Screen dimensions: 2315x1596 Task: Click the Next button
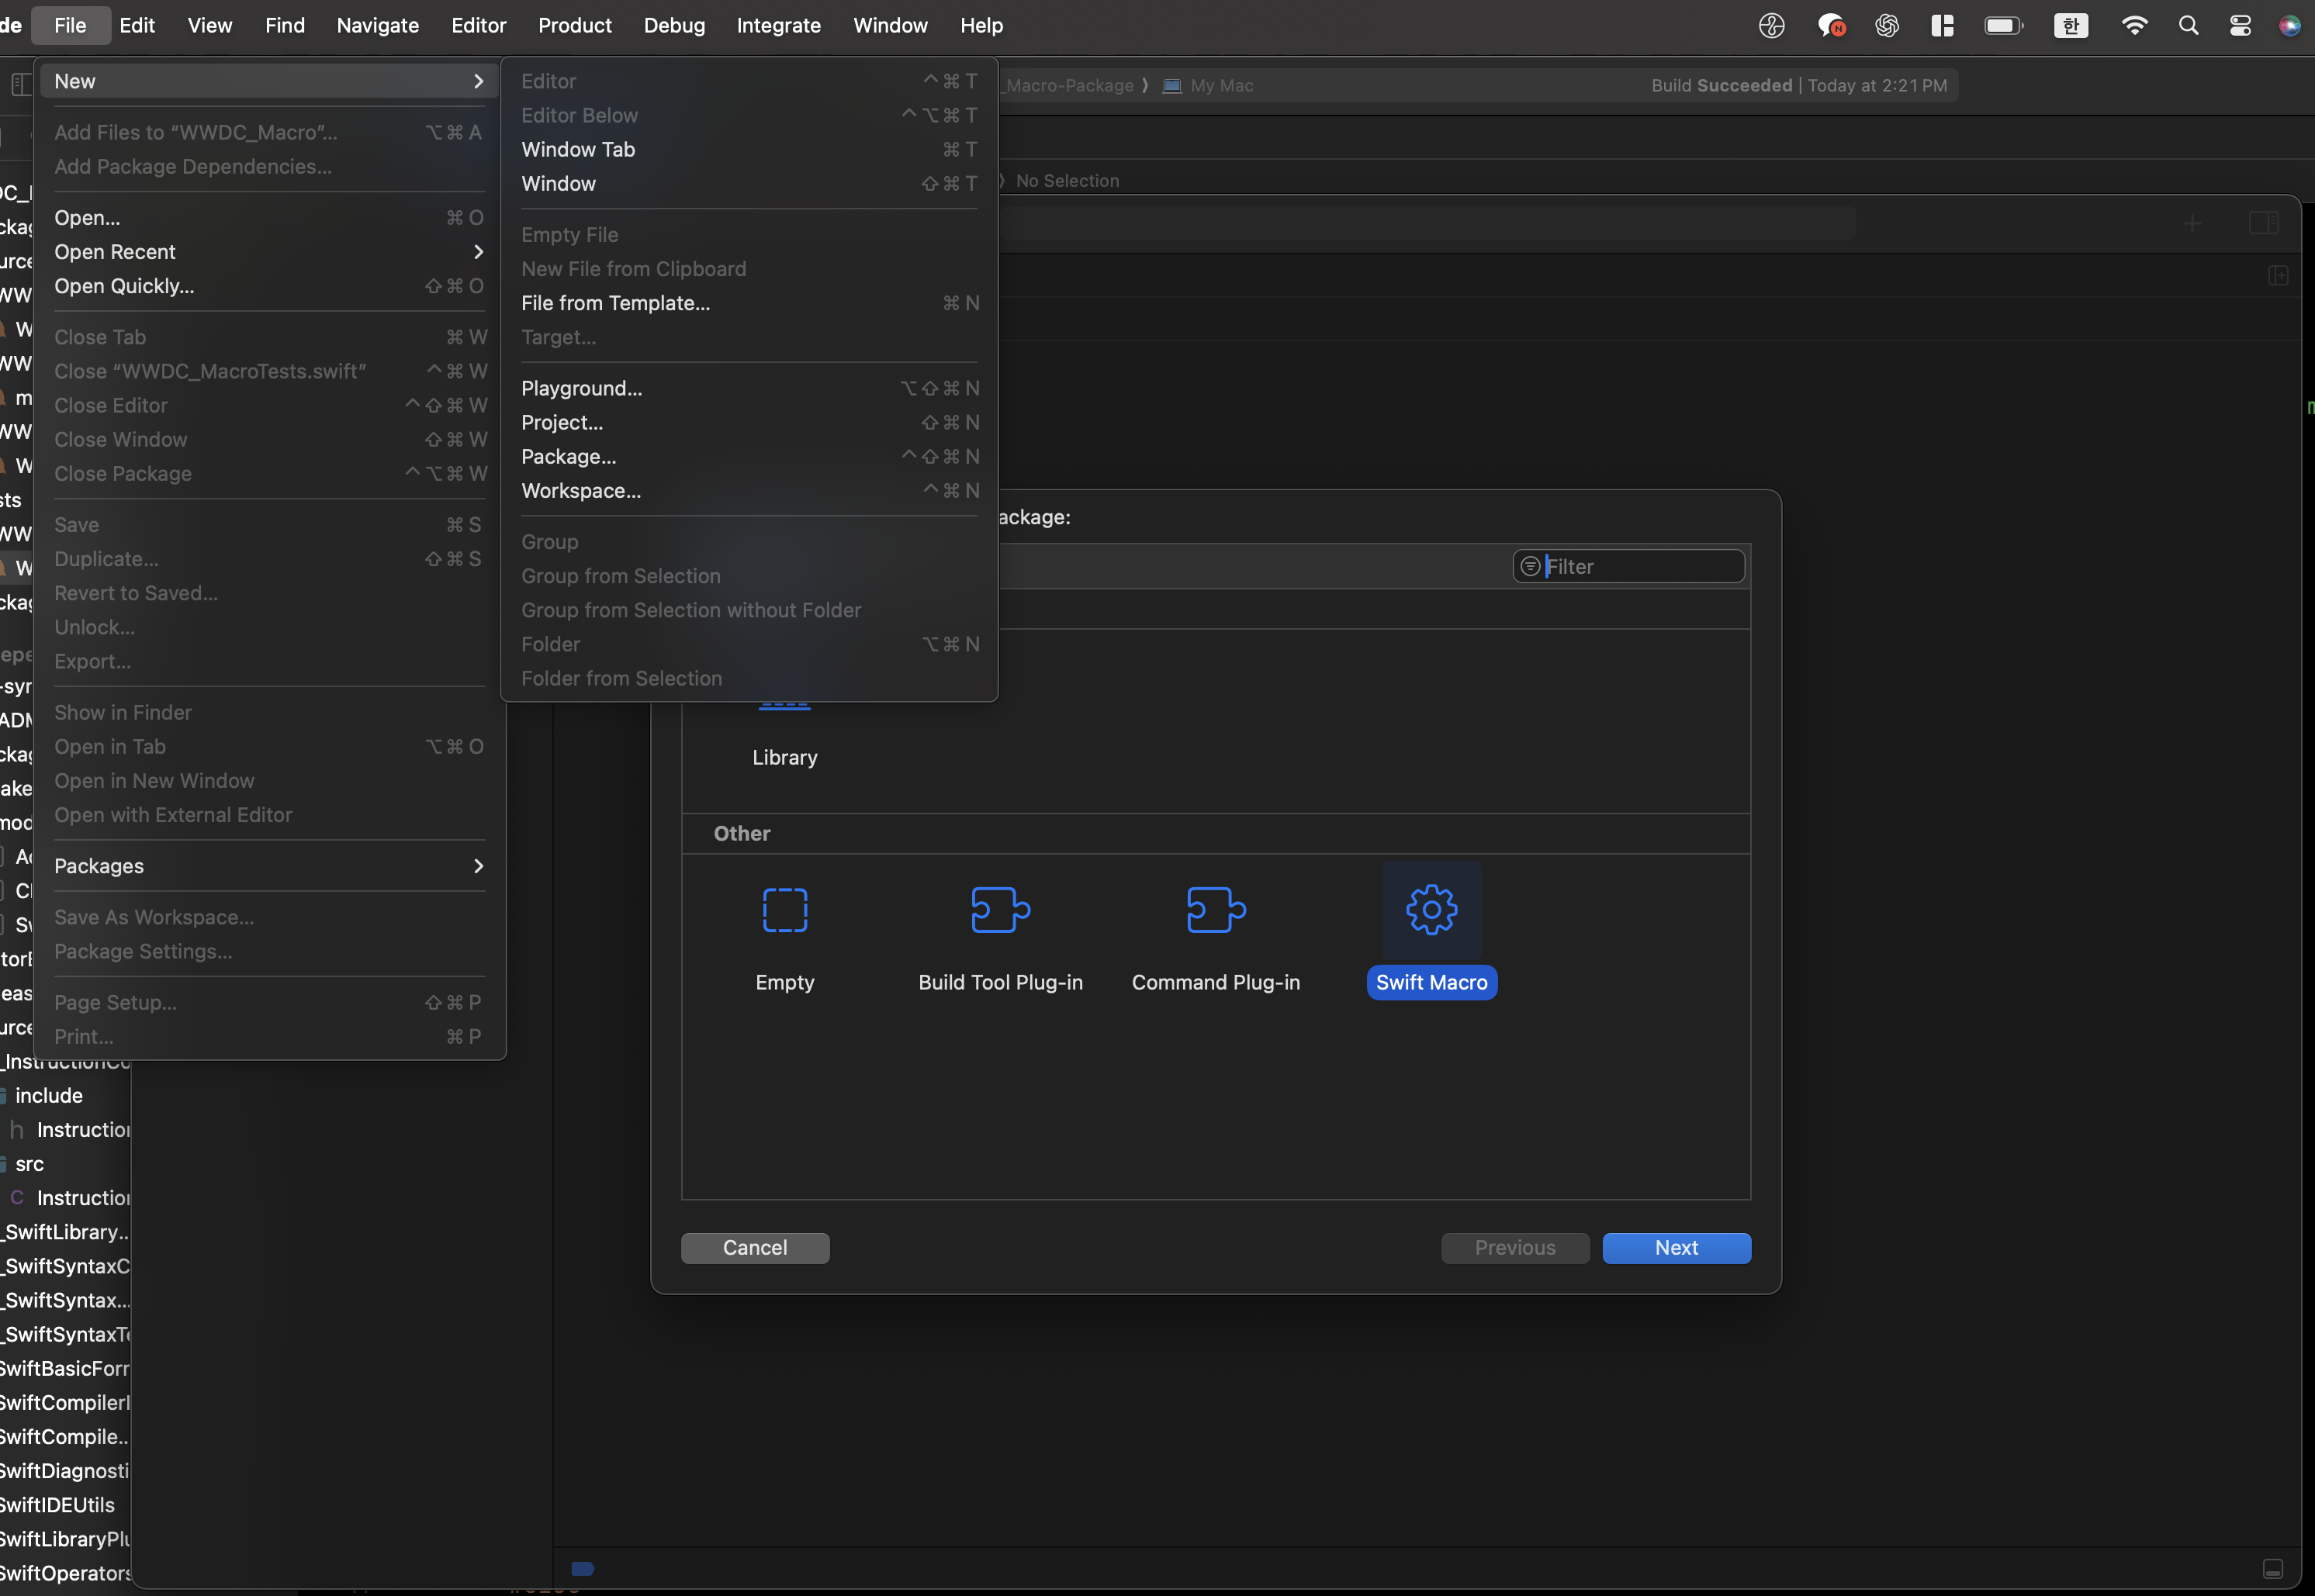point(1676,1248)
